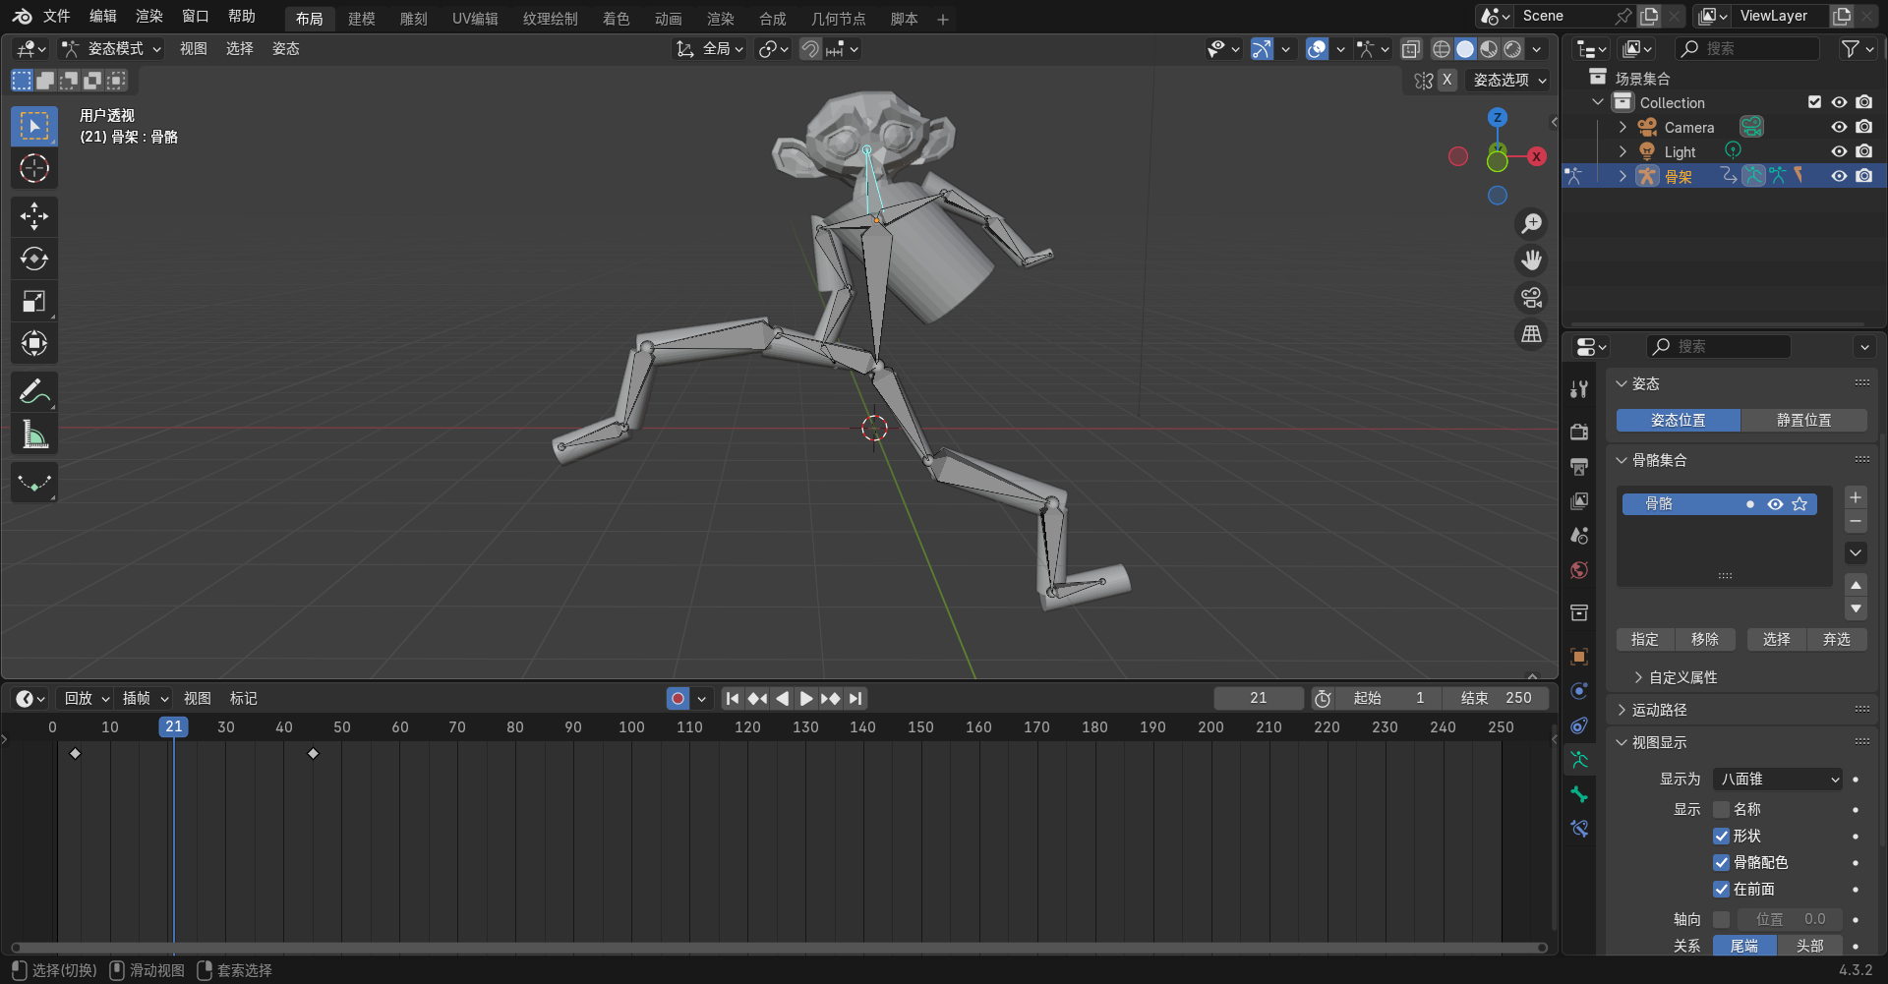Click the Rest Position (静置位置) button
Viewport: 1888px width, 984px height.
click(x=1803, y=420)
